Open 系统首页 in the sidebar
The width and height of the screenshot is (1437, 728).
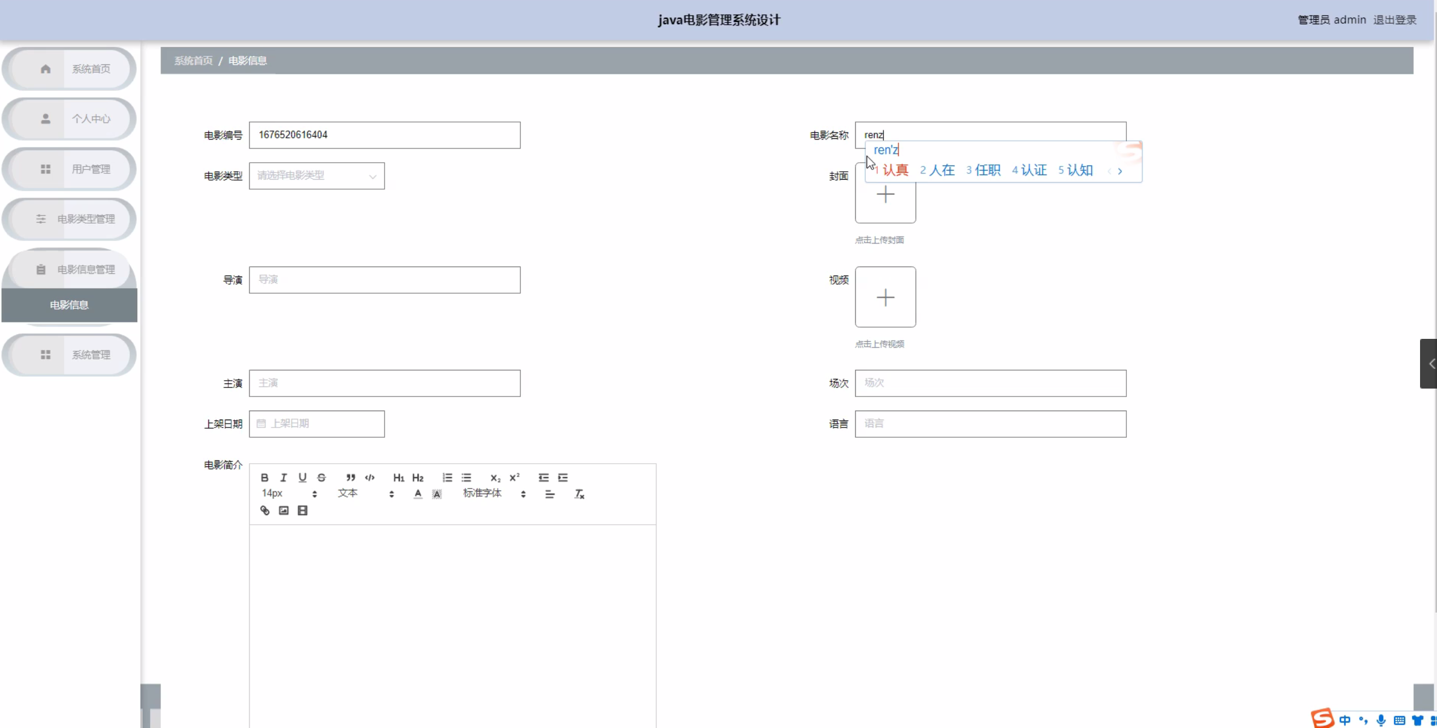(69, 69)
